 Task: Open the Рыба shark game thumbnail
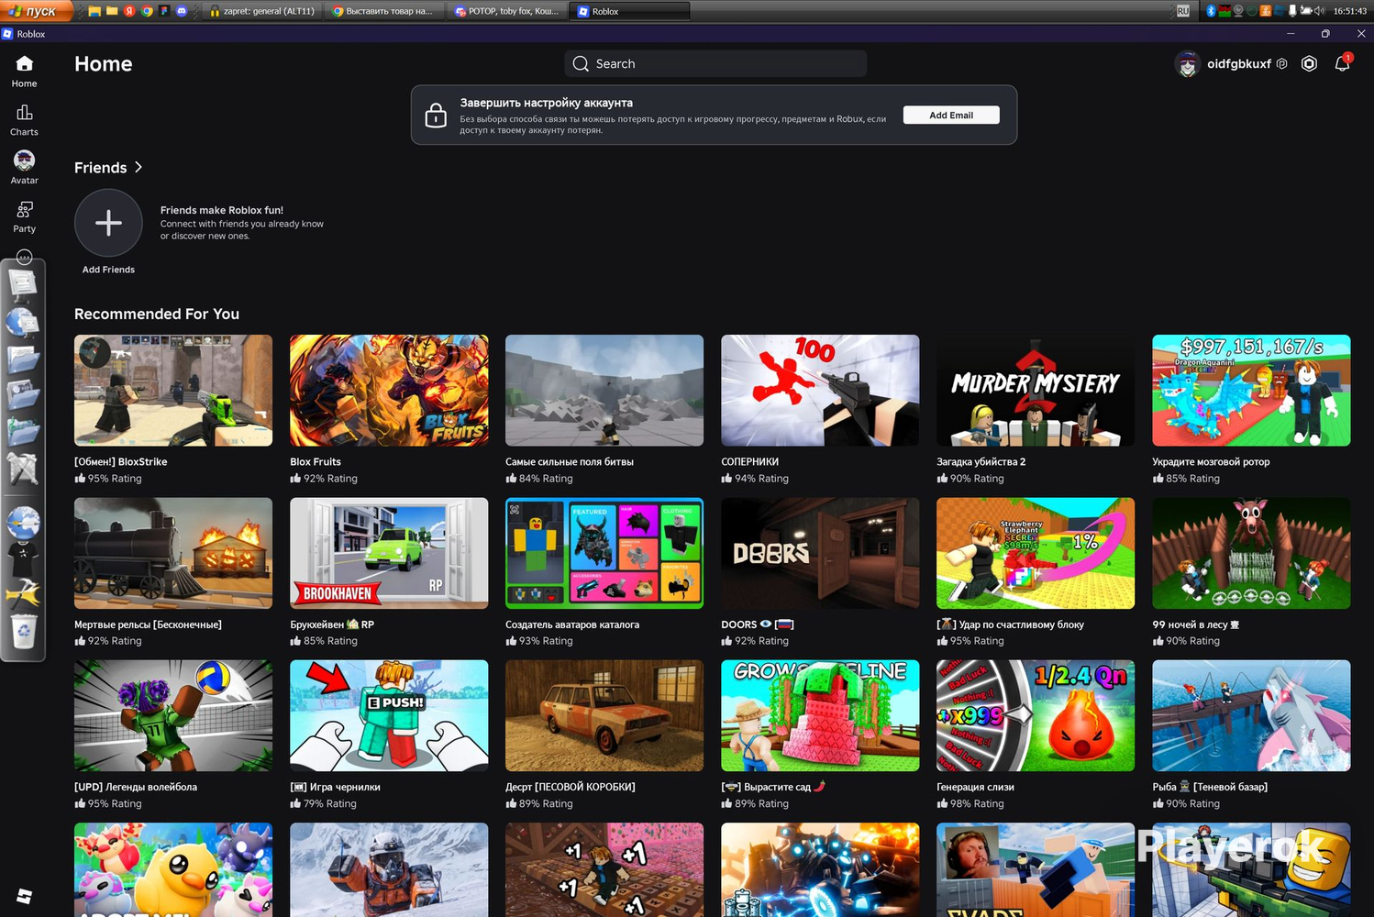tap(1251, 715)
